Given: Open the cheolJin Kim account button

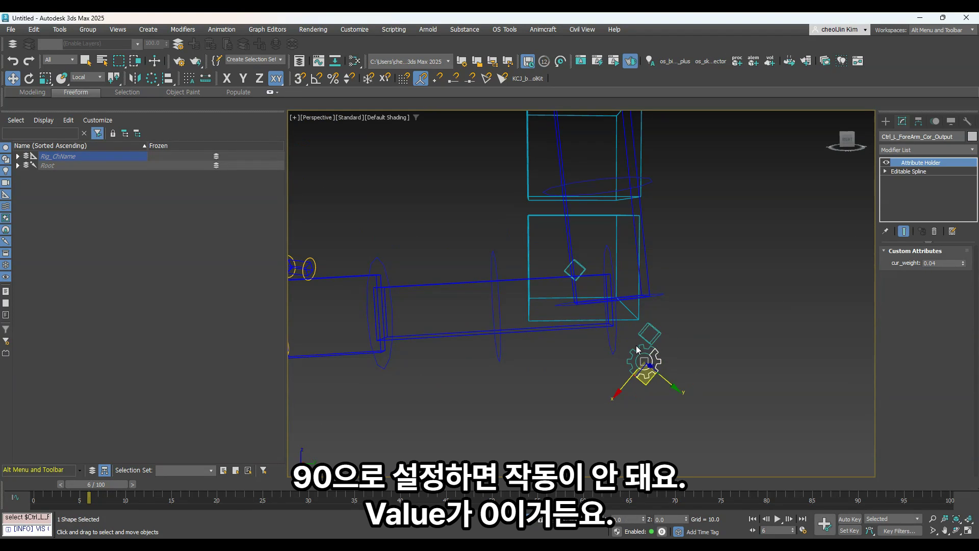Looking at the screenshot, I should pos(839,30).
